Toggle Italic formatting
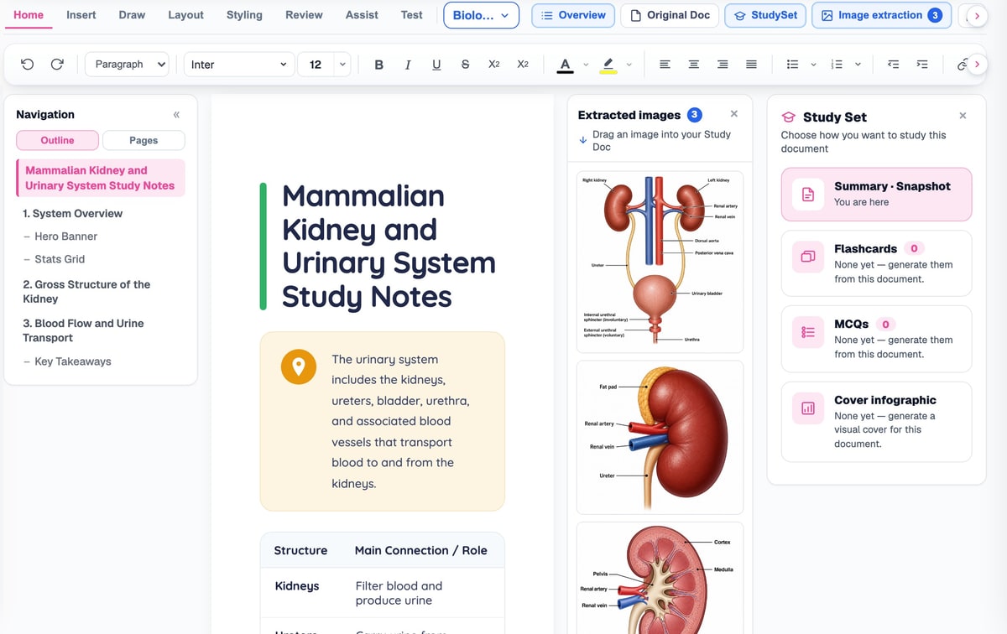Screen dimensions: 1007x634 coord(408,65)
